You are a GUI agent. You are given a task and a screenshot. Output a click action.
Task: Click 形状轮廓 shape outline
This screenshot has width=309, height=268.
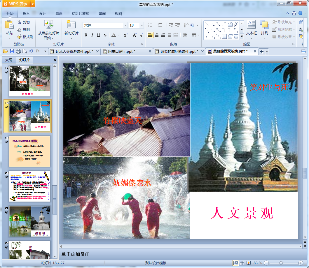283,29
